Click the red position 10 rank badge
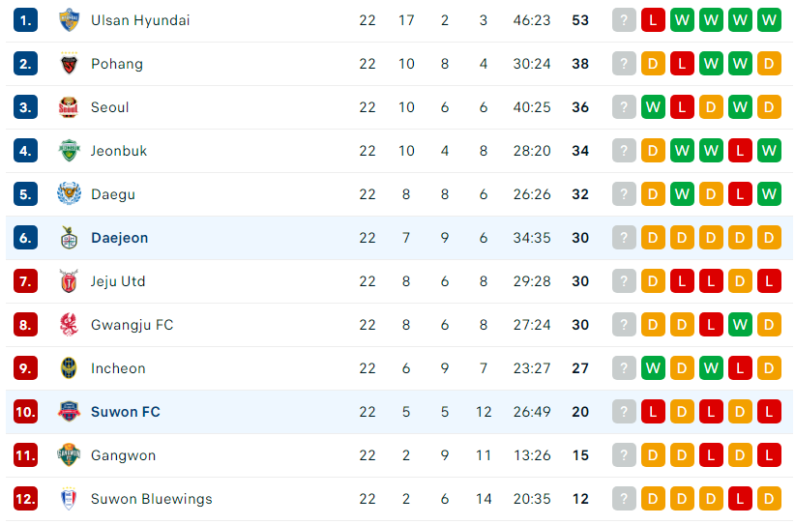Screen dimensions: 795x525 (x=25, y=412)
